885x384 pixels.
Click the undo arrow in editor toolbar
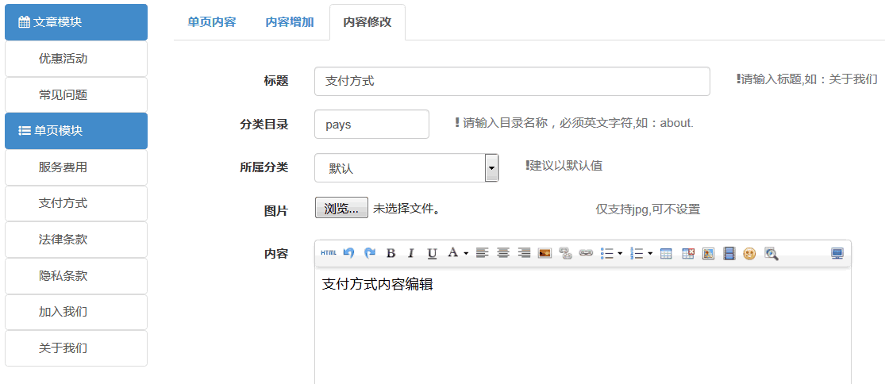click(x=348, y=253)
